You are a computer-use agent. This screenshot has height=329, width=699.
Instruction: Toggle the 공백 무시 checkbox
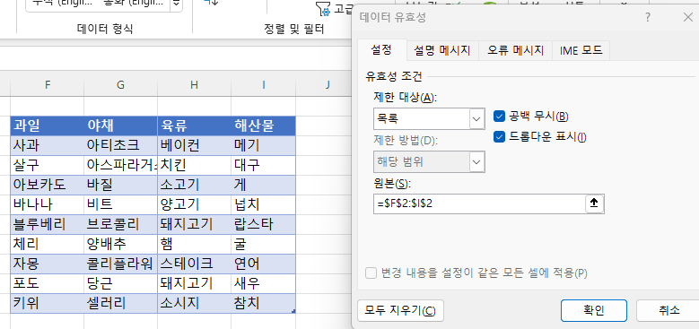499,117
